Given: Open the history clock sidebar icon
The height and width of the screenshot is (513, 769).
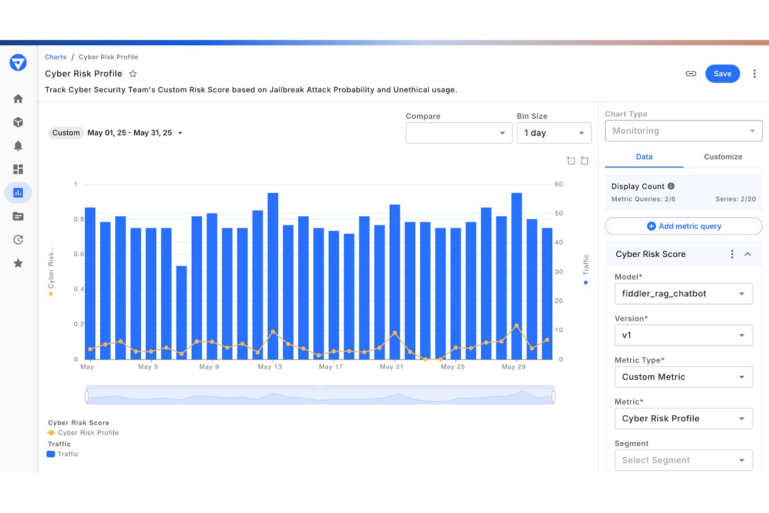Looking at the screenshot, I should pos(18,240).
